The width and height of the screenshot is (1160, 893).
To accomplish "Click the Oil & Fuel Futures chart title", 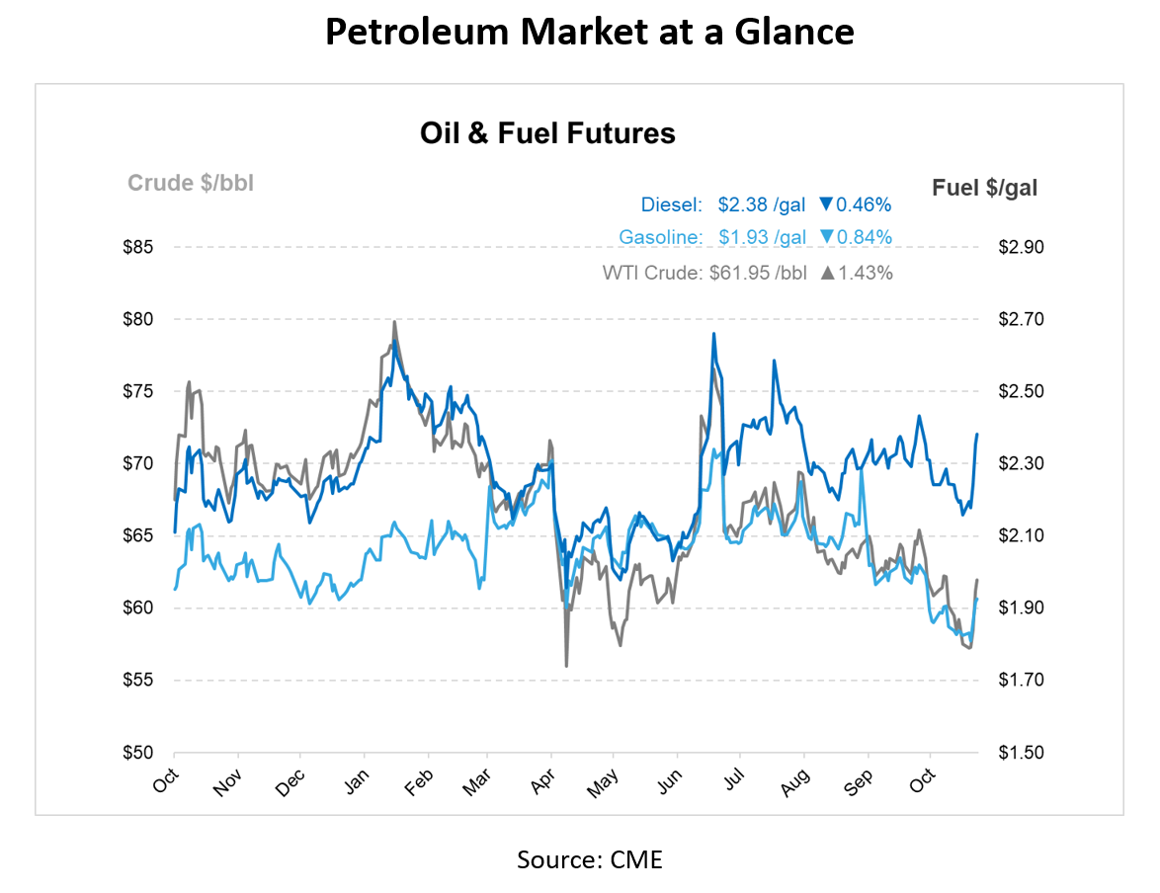I will click(x=547, y=133).
